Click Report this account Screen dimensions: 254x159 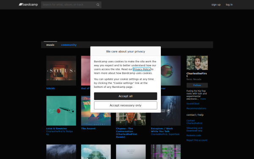tap(197, 140)
